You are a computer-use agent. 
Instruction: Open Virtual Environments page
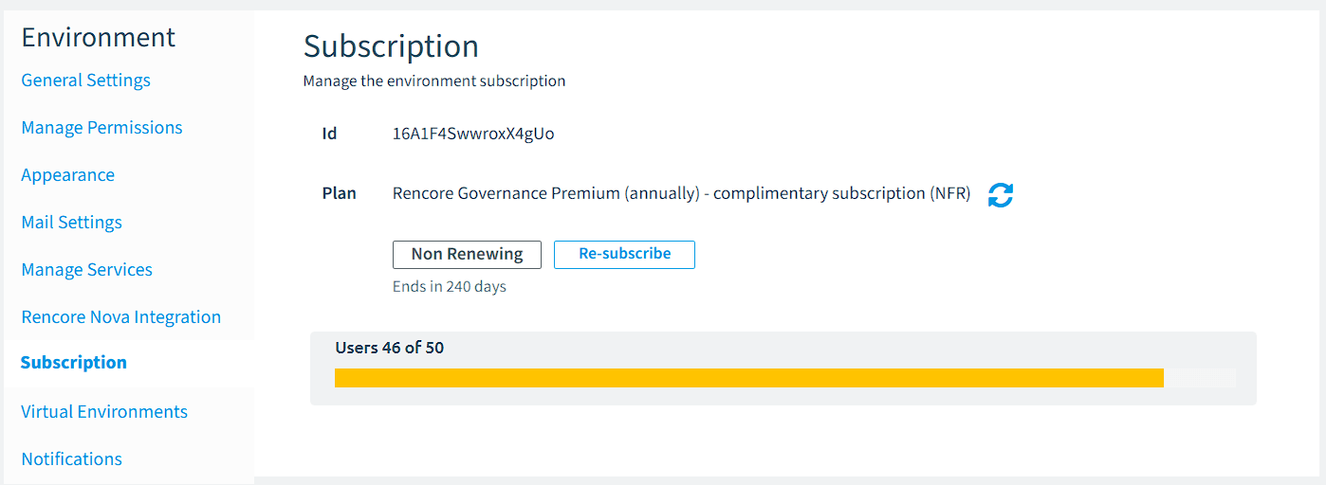point(104,412)
